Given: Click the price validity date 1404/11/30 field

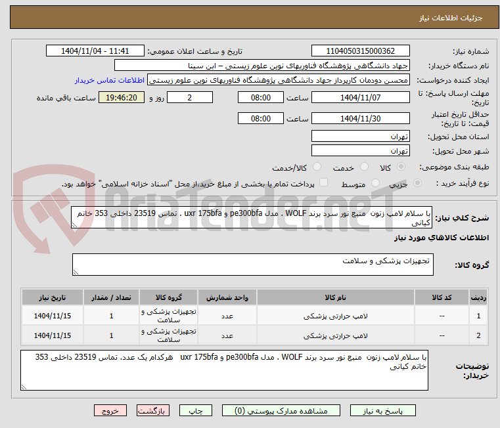Looking at the screenshot, I should click(360, 119).
